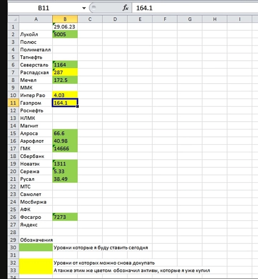Click the cell Сережа
The width and height of the screenshot is (258, 279).
[36, 171]
